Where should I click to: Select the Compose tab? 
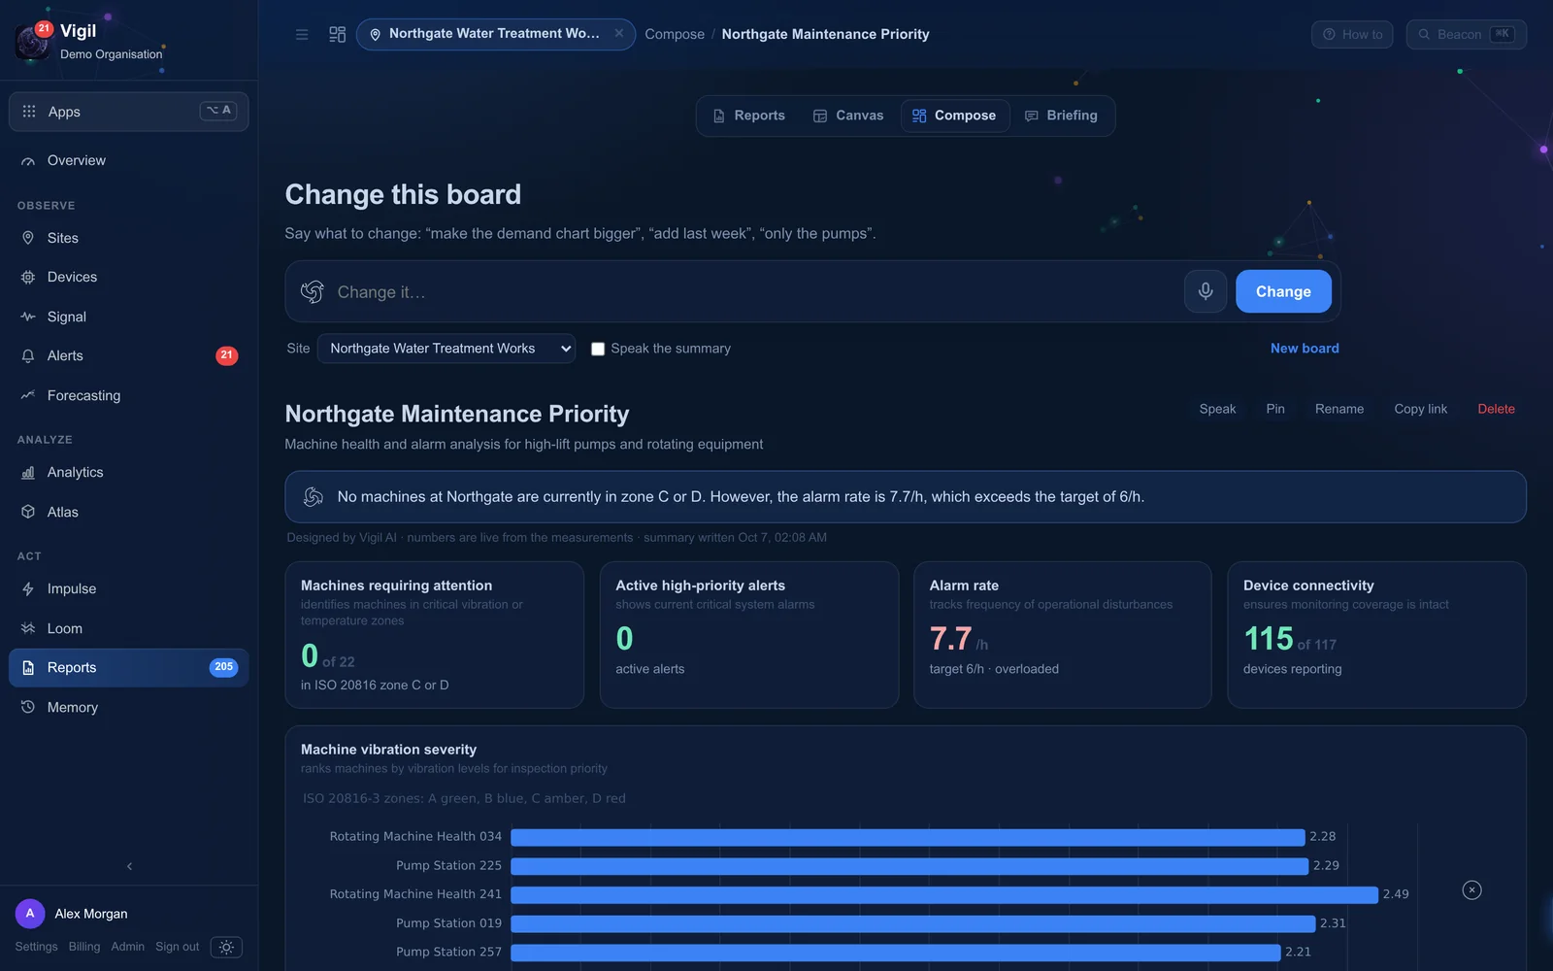click(x=955, y=116)
